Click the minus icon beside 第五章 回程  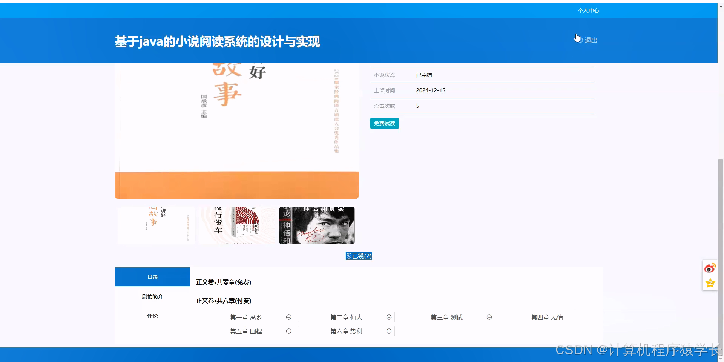pyautogui.click(x=288, y=331)
